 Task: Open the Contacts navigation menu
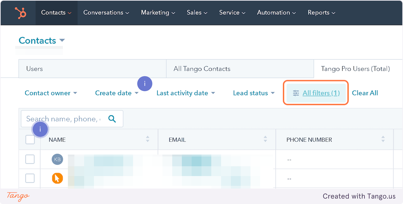click(56, 12)
